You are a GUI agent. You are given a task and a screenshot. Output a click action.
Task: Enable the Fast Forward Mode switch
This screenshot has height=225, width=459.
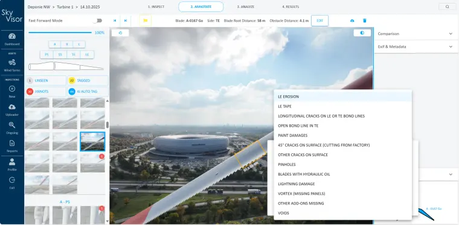click(x=98, y=21)
